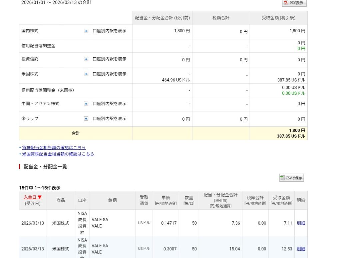Viewport: 341px width, 258px height.
Task: Show 口座別内訳を表示 for 投資信託
Action: 109,59
